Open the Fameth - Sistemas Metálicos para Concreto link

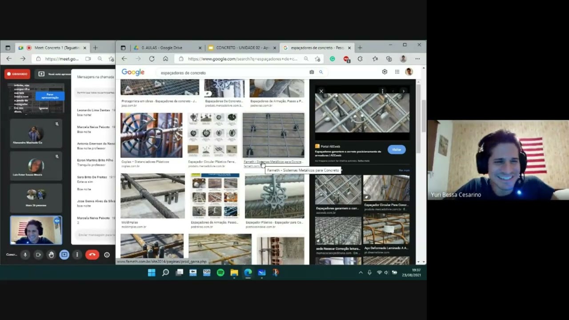coord(272,162)
